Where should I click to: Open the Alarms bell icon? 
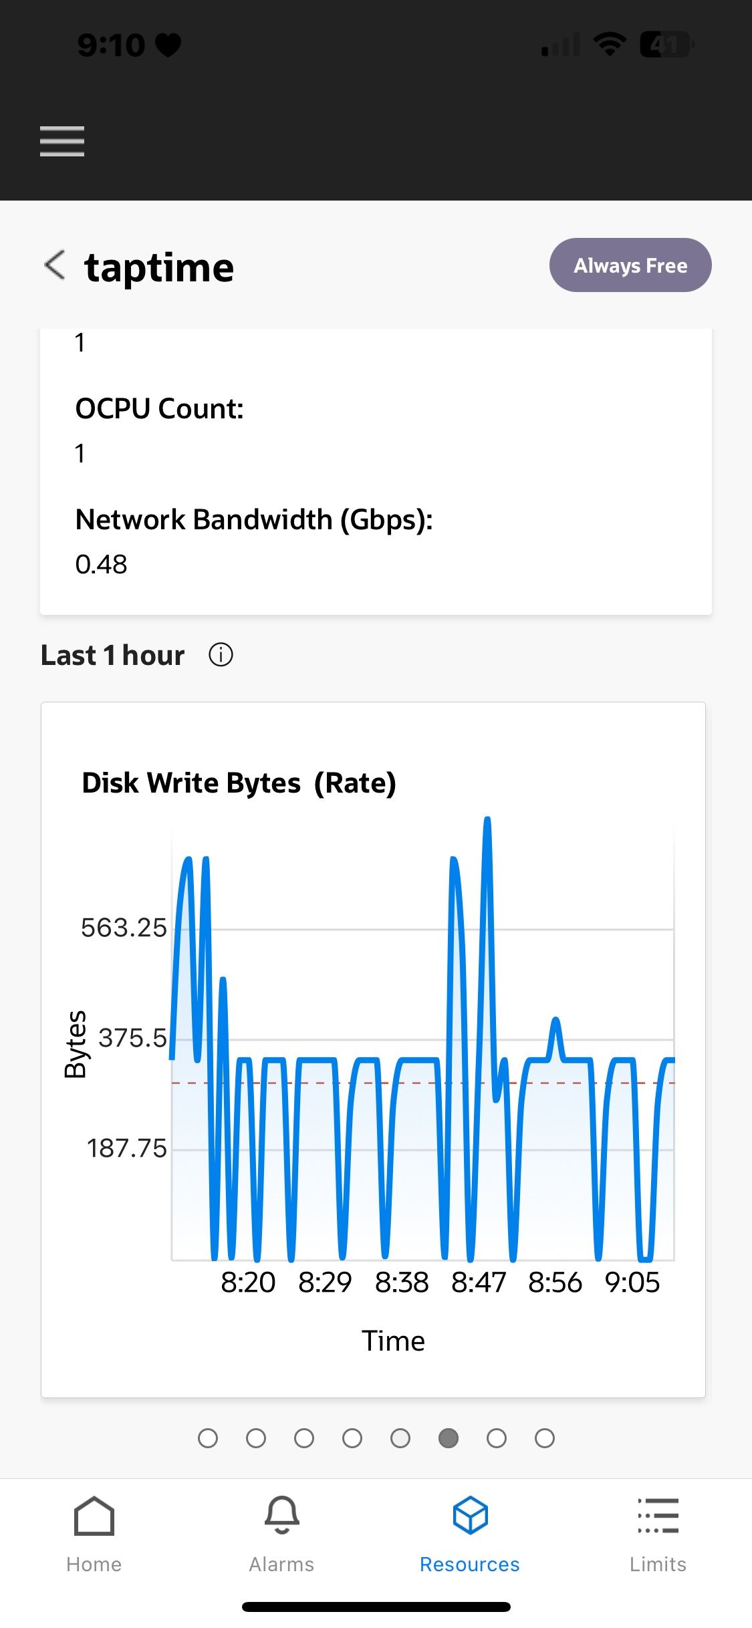pyautogui.click(x=281, y=1515)
